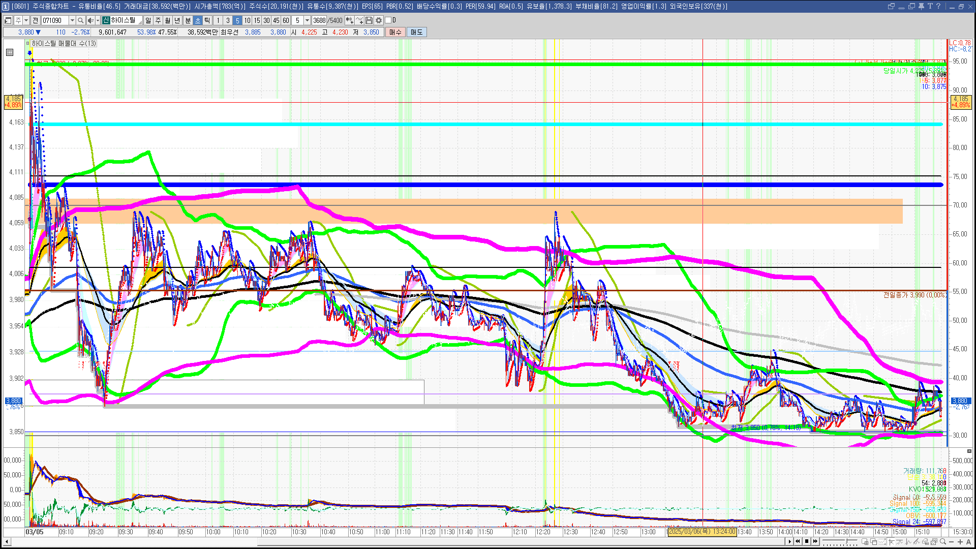Adjust the playback speed slider handle
The image size is (976, 549).
click(846, 541)
